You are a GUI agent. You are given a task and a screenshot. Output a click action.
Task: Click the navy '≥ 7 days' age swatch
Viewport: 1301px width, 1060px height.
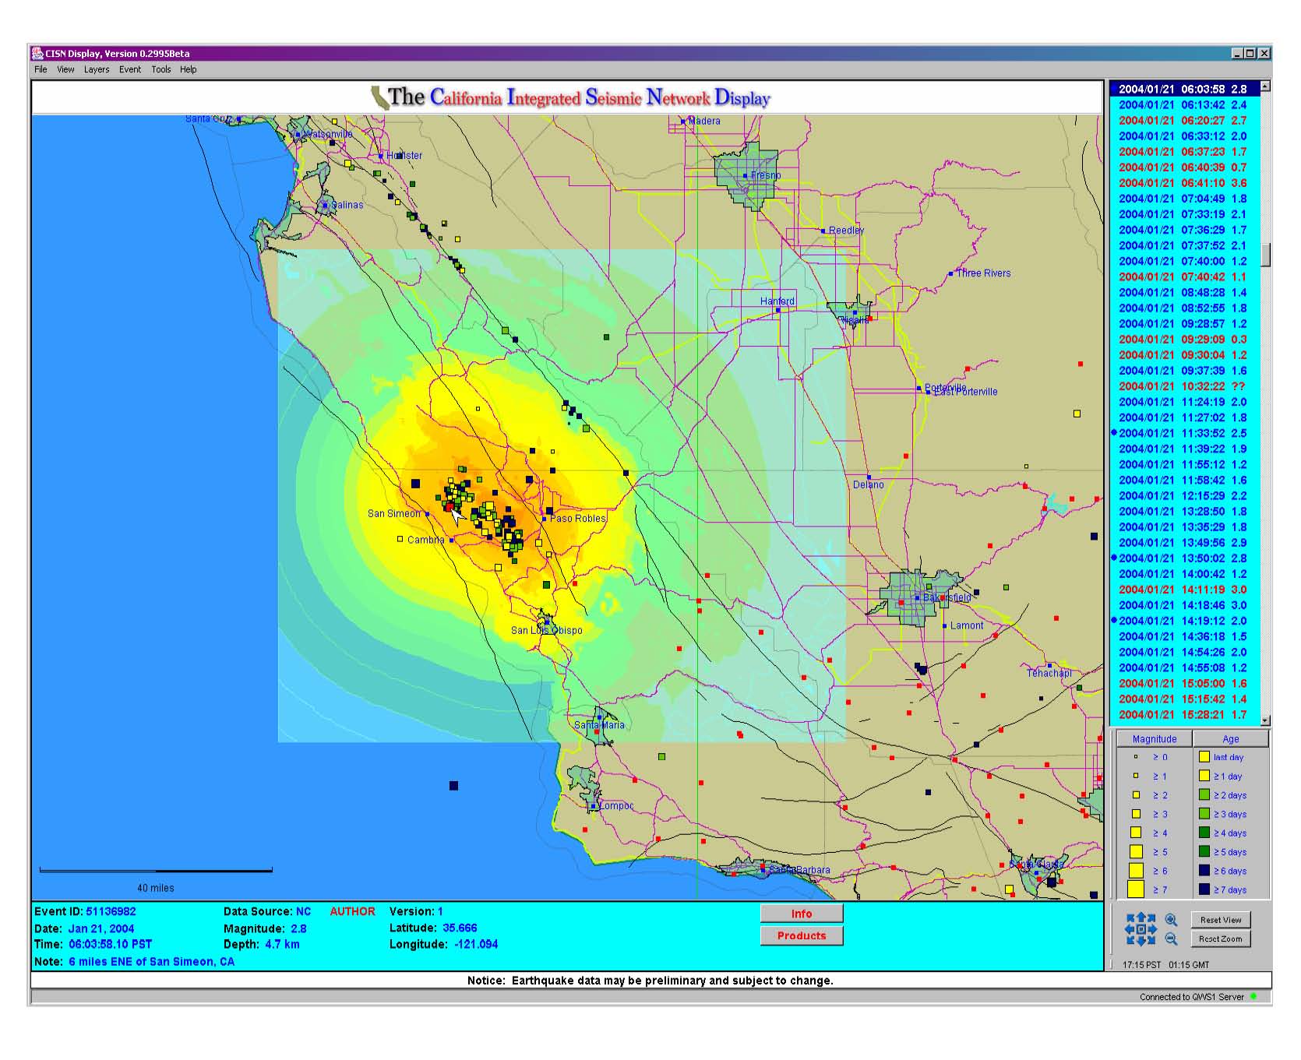(x=1204, y=889)
